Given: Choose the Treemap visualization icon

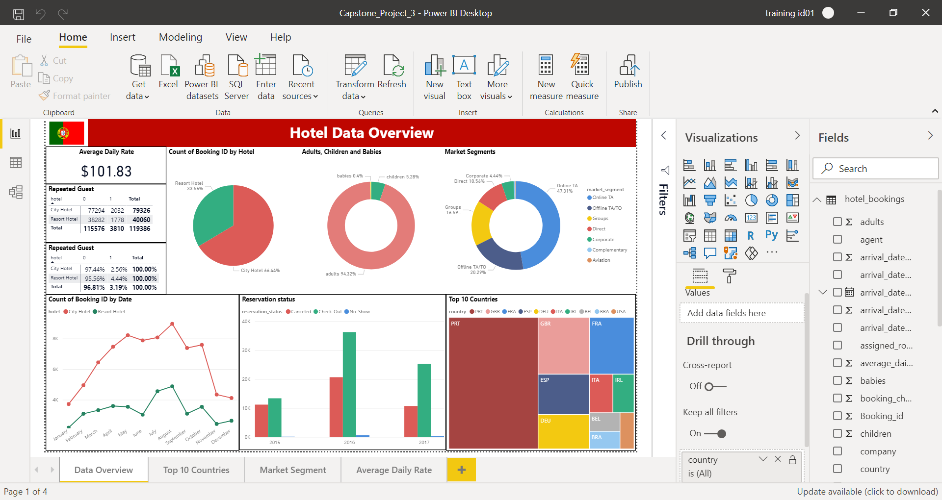Looking at the screenshot, I should pyautogui.click(x=792, y=200).
